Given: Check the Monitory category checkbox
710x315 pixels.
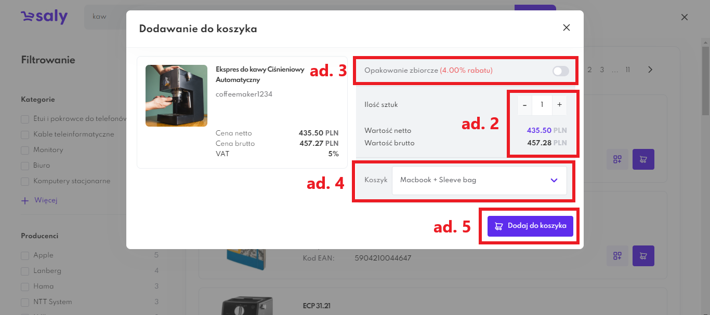Looking at the screenshot, I should (25, 150).
